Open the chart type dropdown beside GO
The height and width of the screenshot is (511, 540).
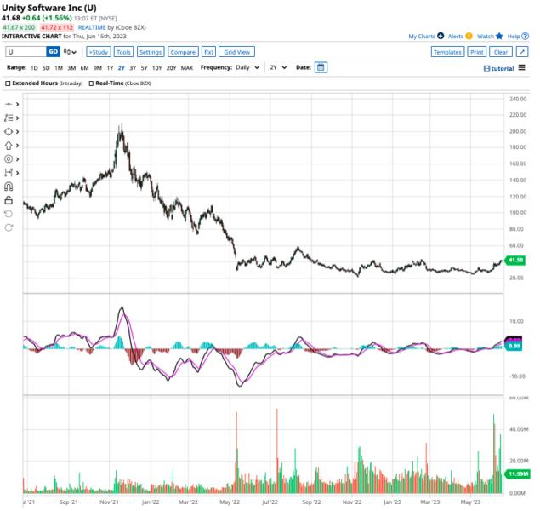70,52
